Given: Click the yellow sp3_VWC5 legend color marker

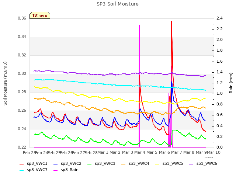Looking at the screenshot, I should point(157,164).
